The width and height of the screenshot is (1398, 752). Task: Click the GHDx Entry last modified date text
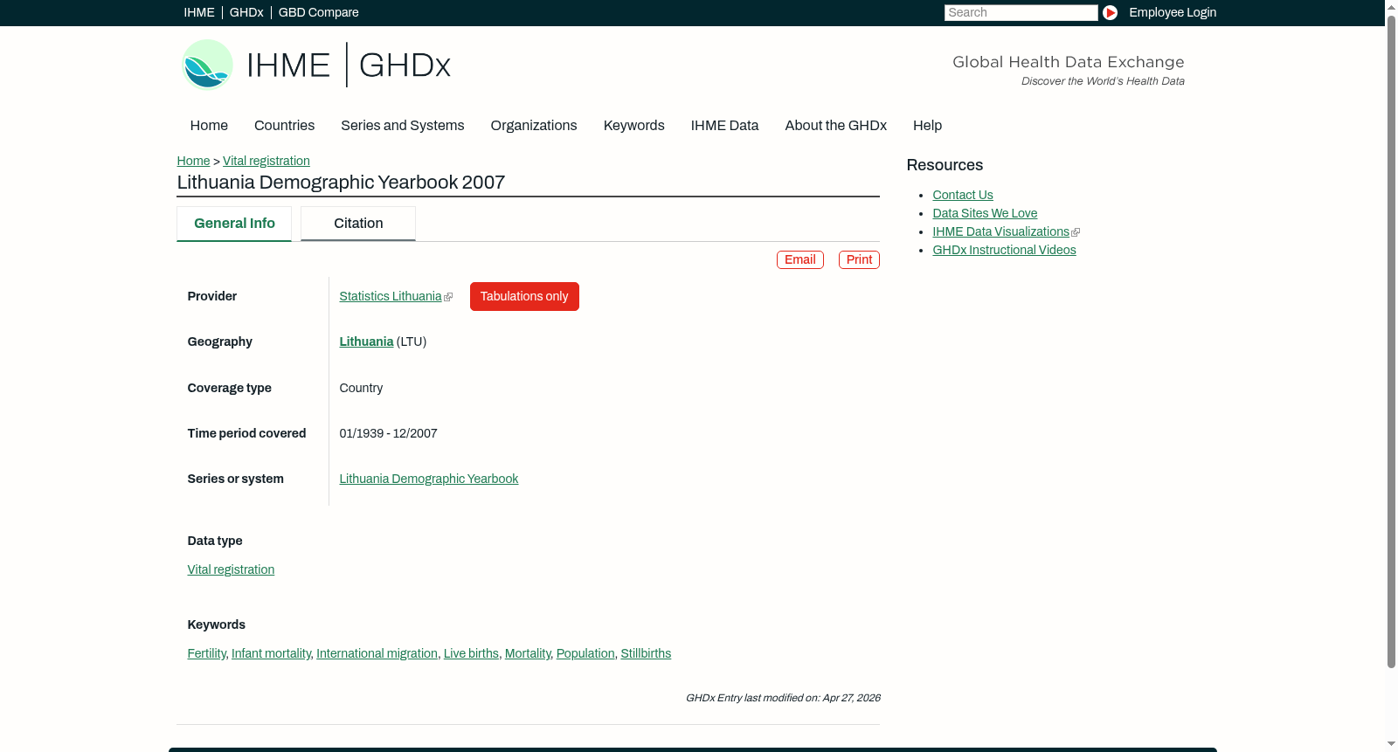click(x=783, y=698)
